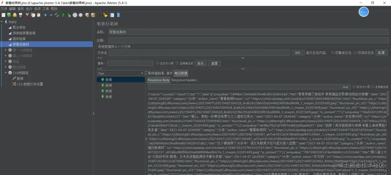Select 图形结果 in the tree
This screenshot has width=391, height=175.
point(19,39)
